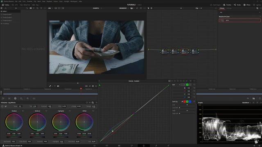Open the Waveform scope type dropdown

(246, 102)
